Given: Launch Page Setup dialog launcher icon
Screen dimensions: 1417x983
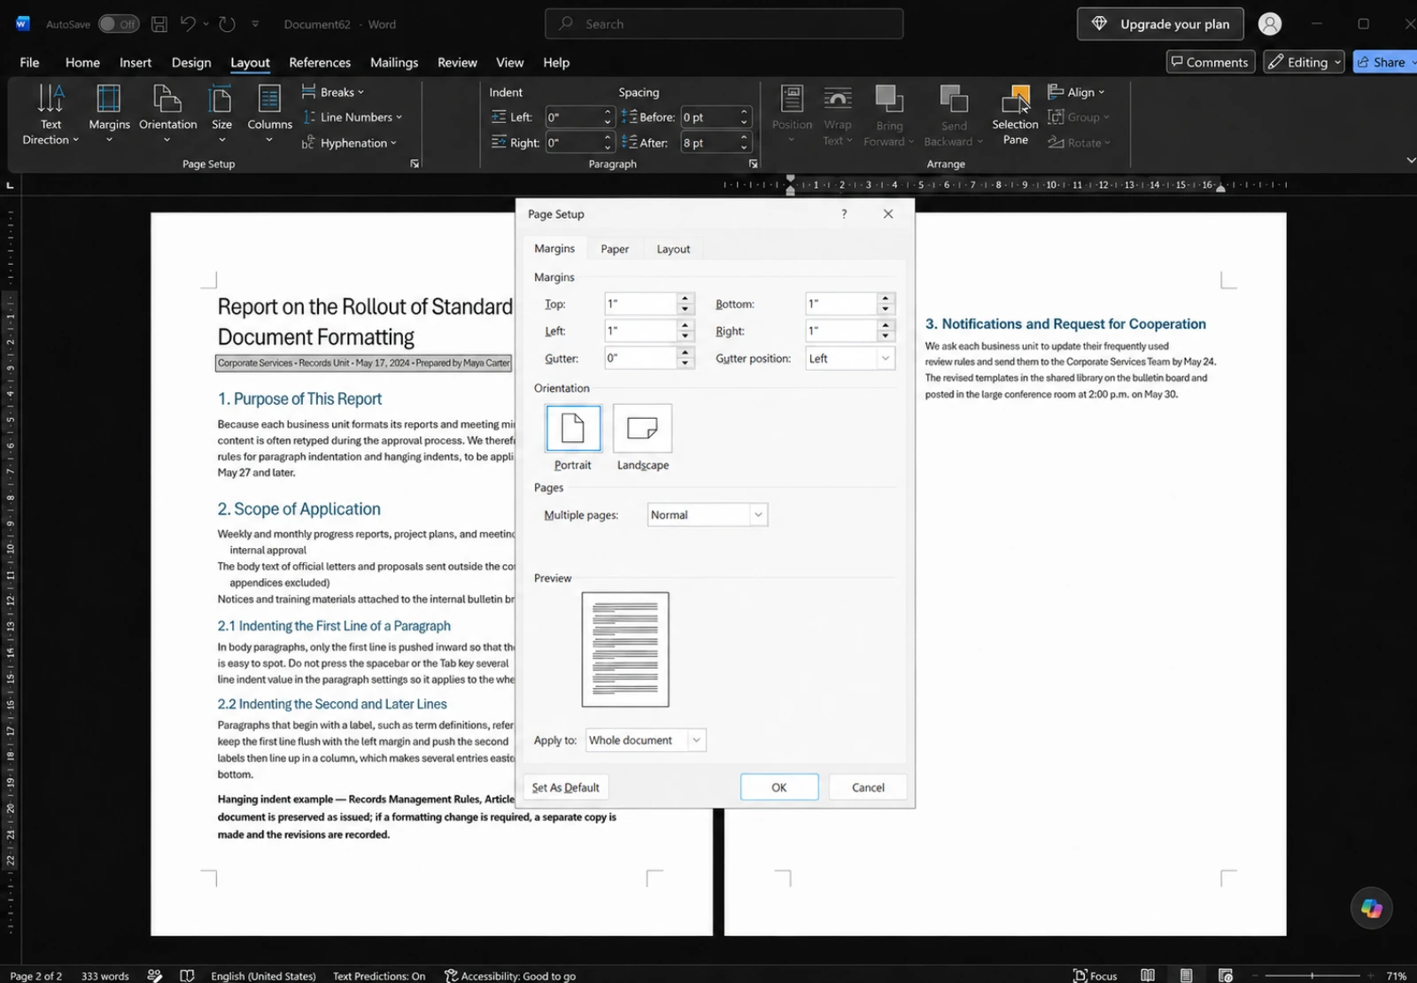Looking at the screenshot, I should pos(414,164).
